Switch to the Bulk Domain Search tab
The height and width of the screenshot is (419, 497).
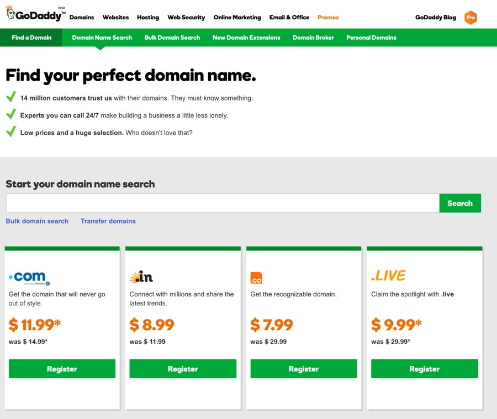coord(173,38)
